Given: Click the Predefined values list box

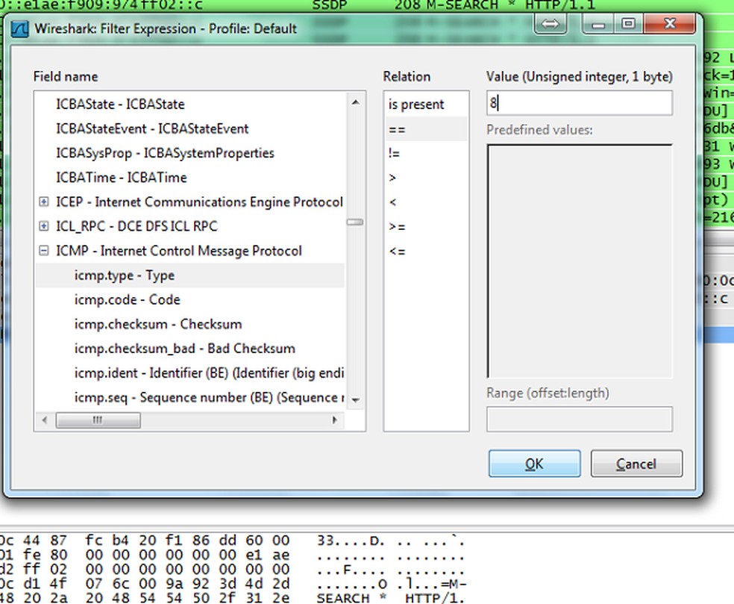Looking at the screenshot, I should [x=580, y=261].
